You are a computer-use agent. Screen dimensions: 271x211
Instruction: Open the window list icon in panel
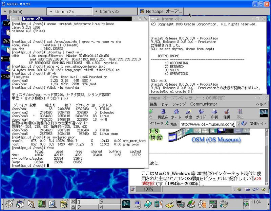click(20, 204)
